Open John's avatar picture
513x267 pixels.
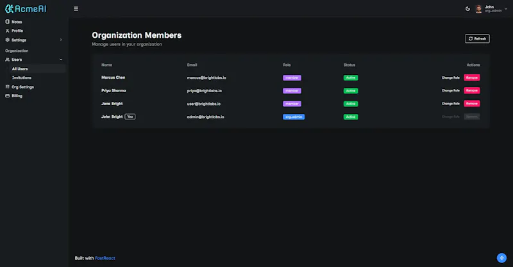[x=478, y=9]
